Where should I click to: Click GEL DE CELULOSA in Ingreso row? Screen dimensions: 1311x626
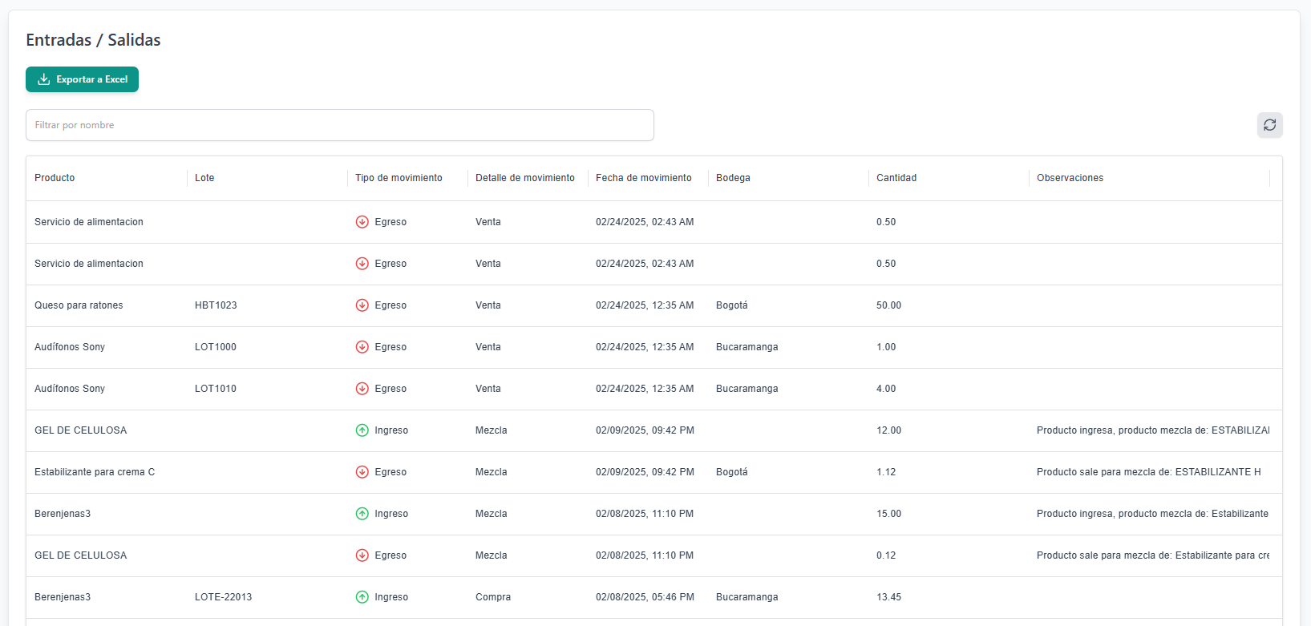tap(81, 430)
